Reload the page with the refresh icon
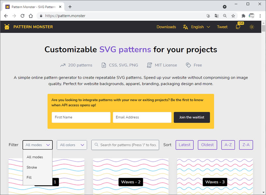 pos(22,16)
